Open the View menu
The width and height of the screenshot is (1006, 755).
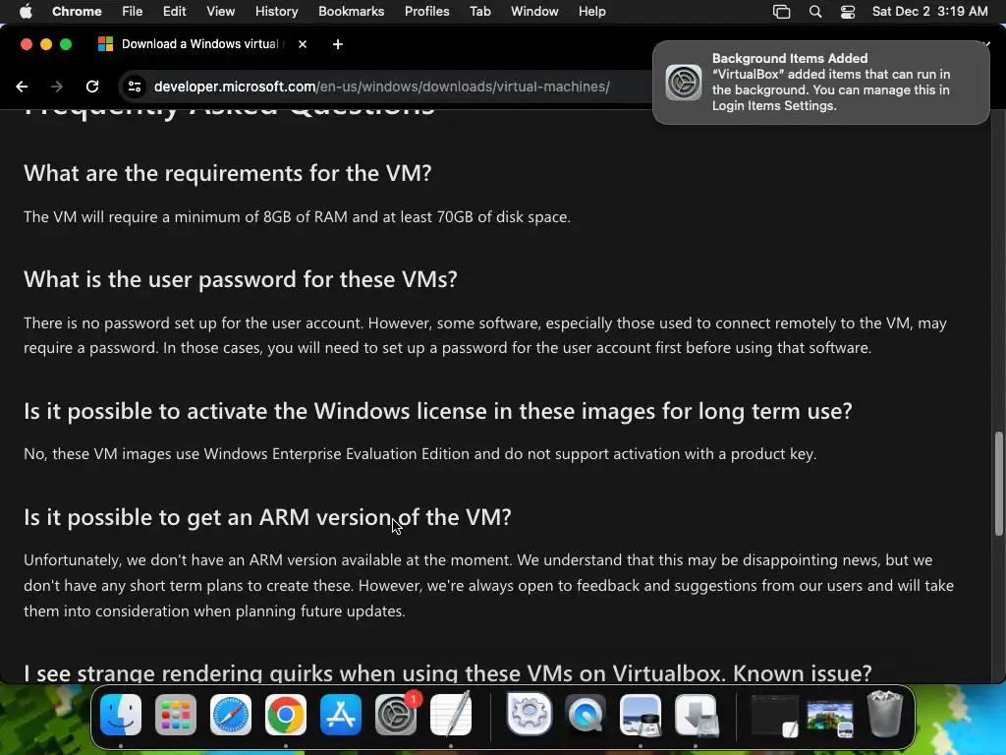pyautogui.click(x=220, y=11)
